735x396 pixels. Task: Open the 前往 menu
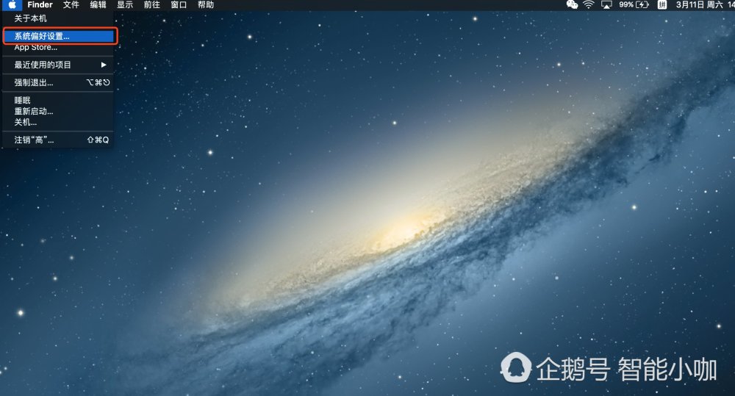(x=152, y=4)
